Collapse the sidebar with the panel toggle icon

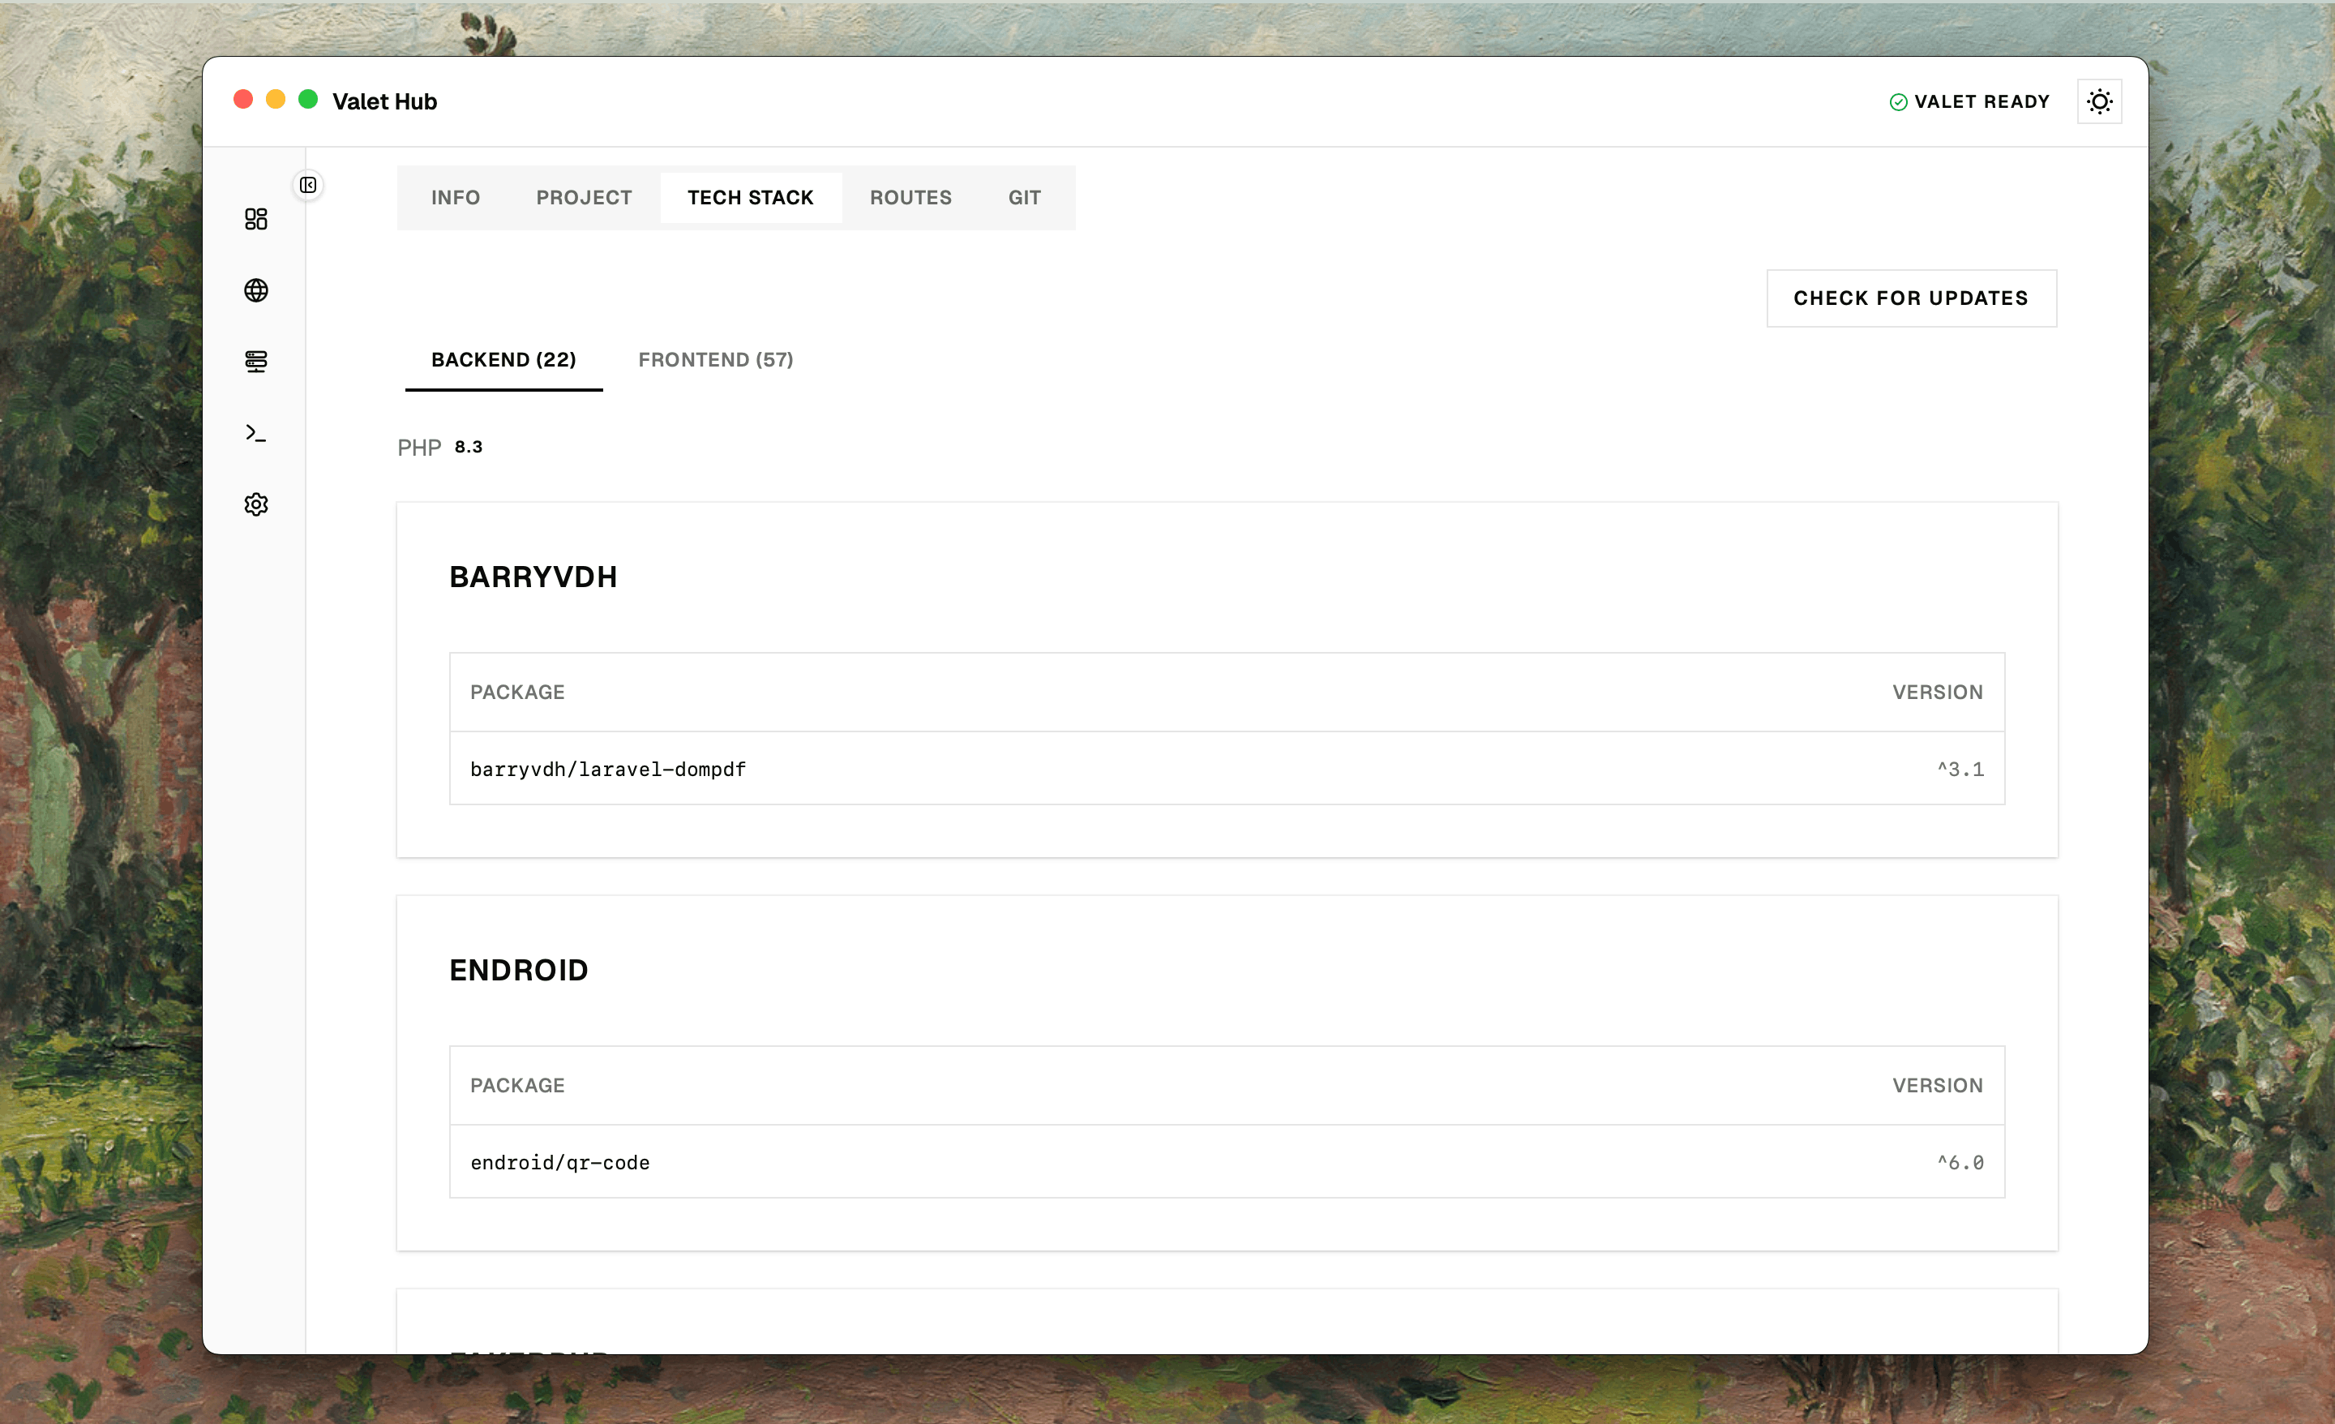(x=308, y=185)
